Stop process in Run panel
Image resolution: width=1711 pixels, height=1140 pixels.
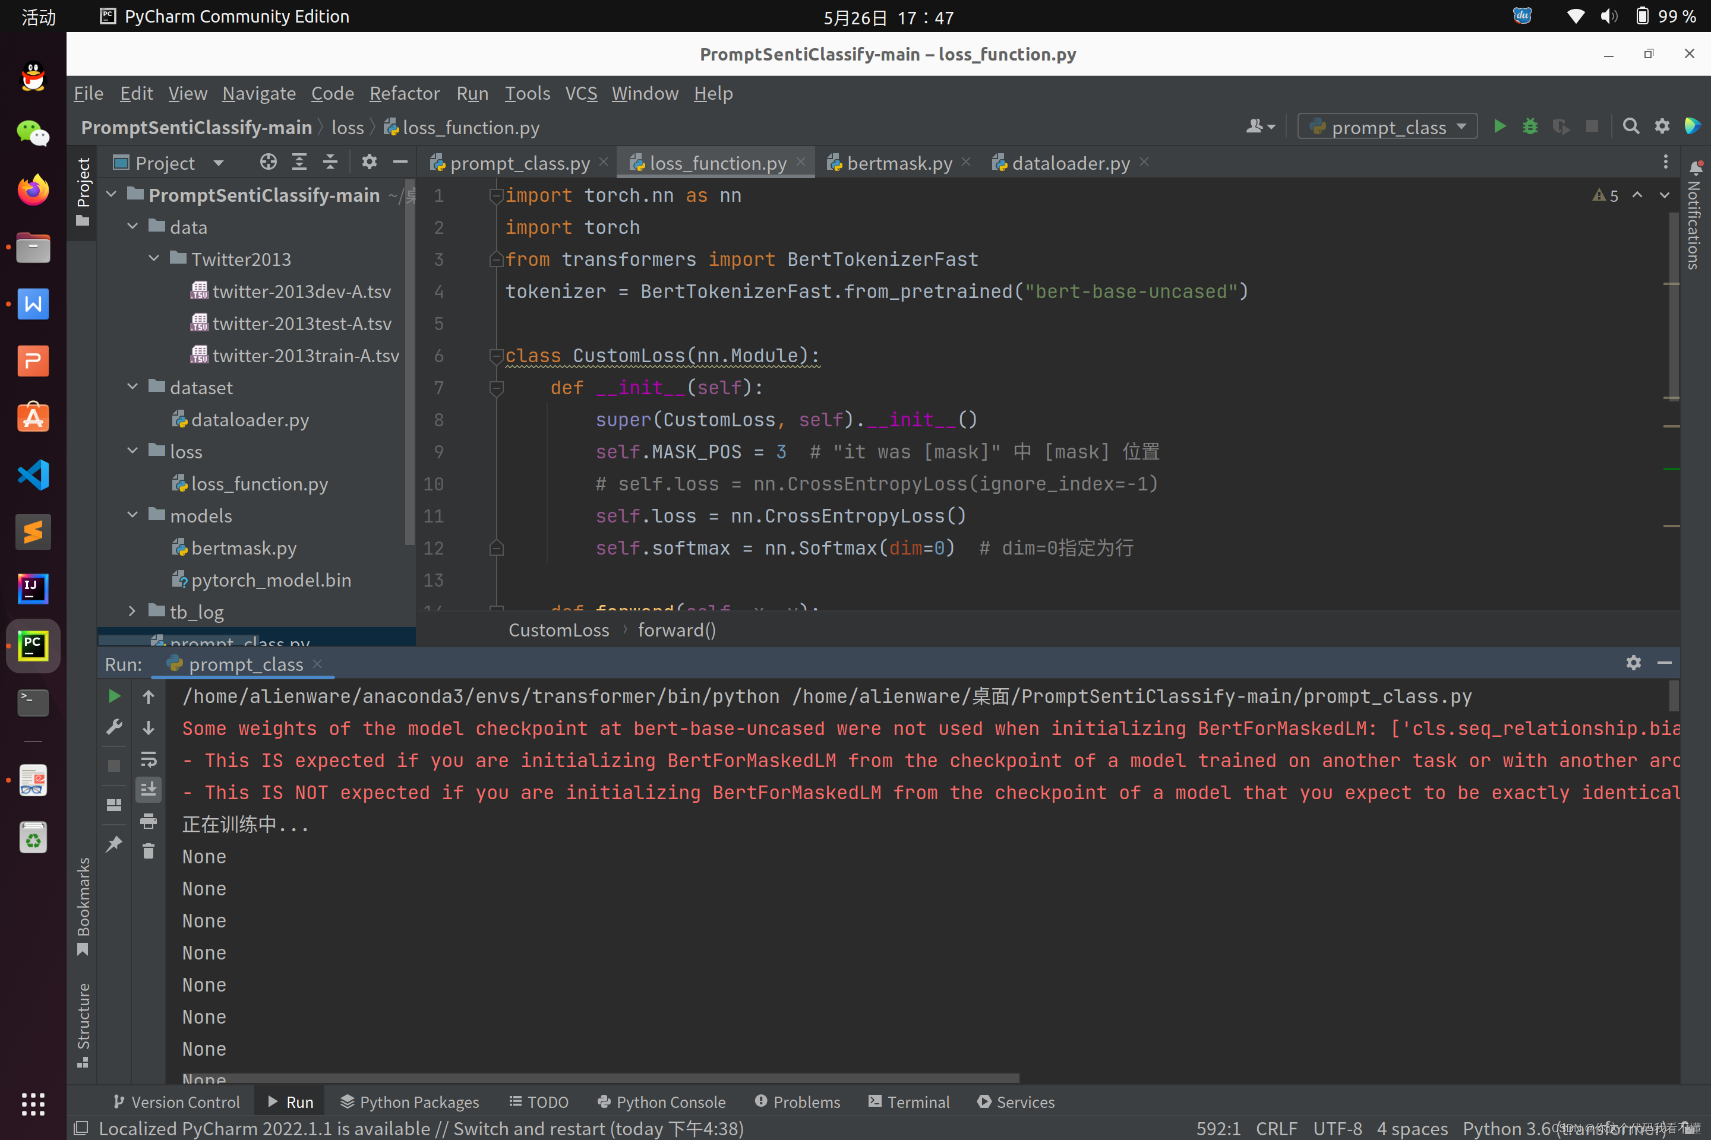(114, 765)
